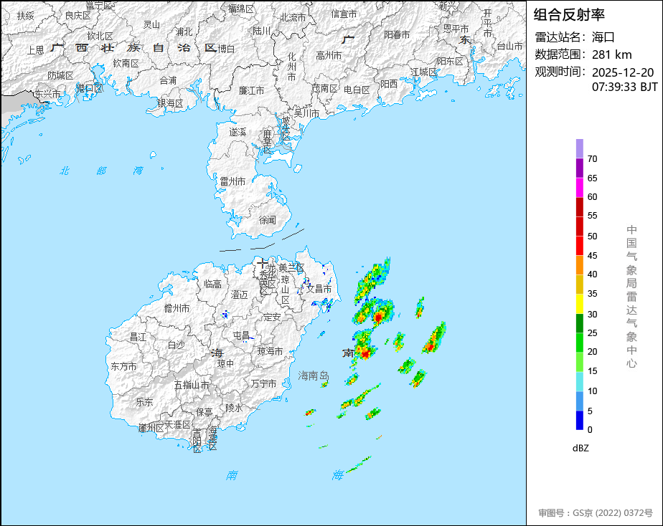The image size is (663, 526).
Task: Pick the yellow legend color between 30 and 35
Action: (579, 304)
